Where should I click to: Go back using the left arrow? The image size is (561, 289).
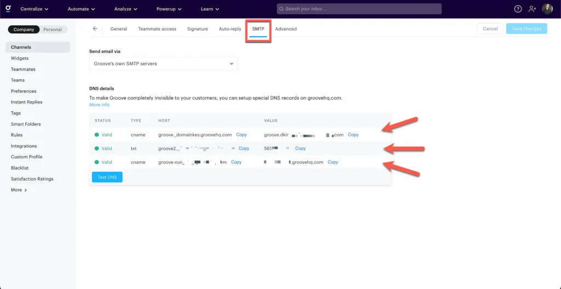point(95,28)
